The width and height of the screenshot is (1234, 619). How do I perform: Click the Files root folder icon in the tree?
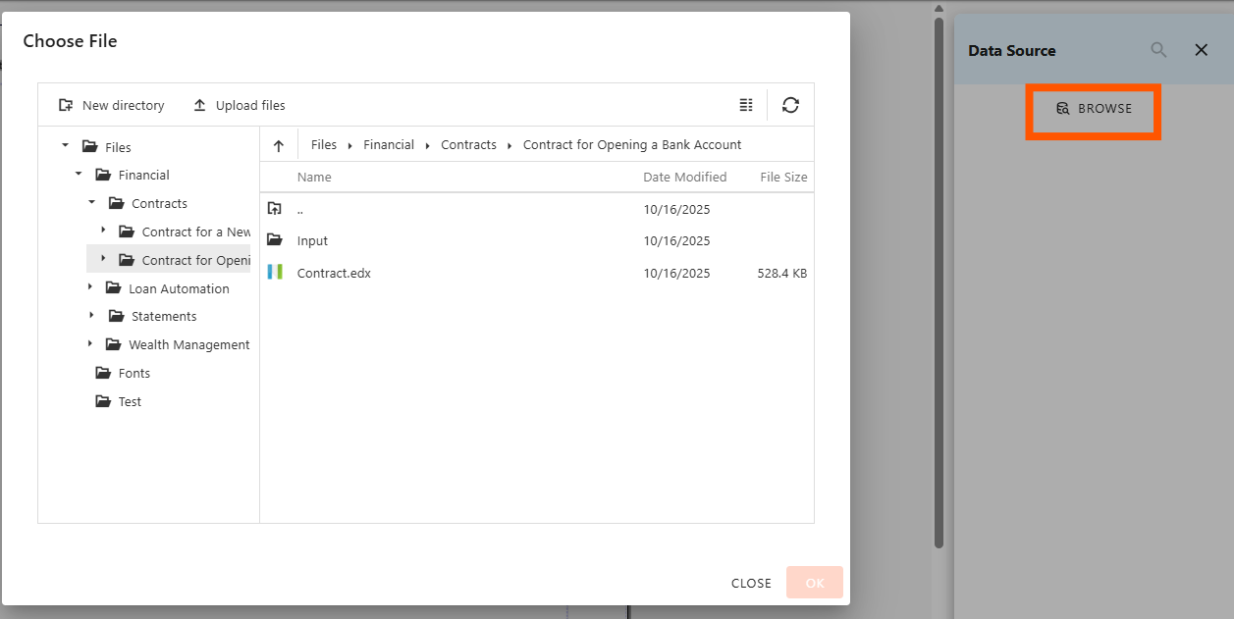[90, 147]
